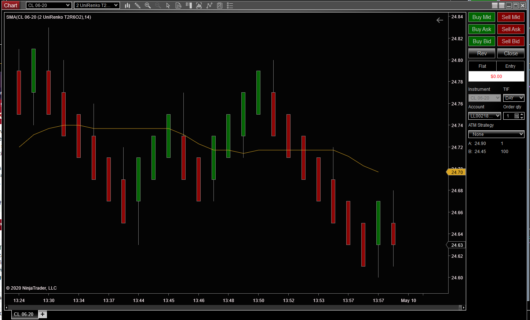Click the 13:24 time axis label
Screen dimensions: 530x320
click(x=19, y=301)
